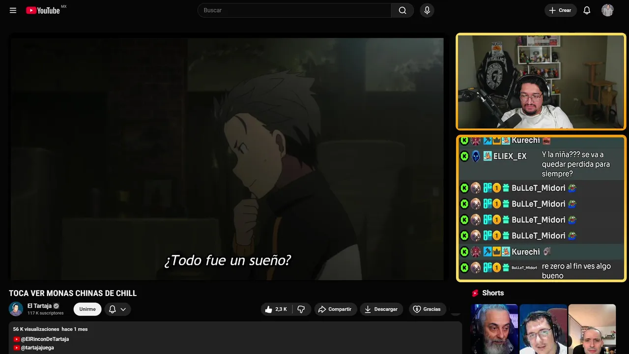The height and width of the screenshot is (354, 629).
Task: Click the Unirme membership button
Action: [x=87, y=309]
